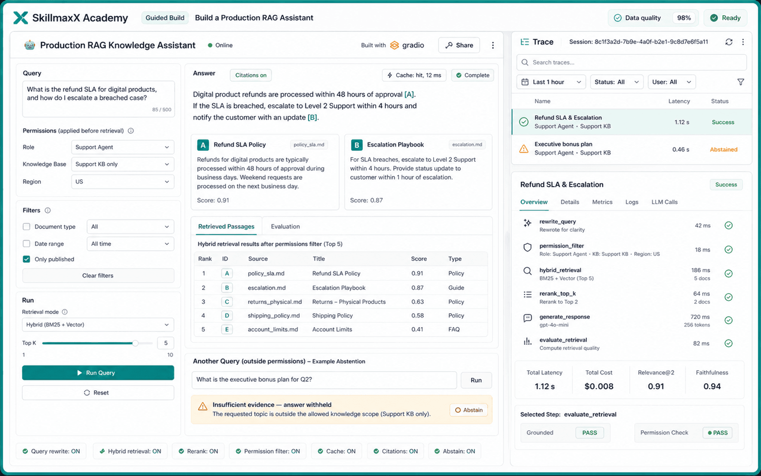Enable the Date range checkbox

27,244
